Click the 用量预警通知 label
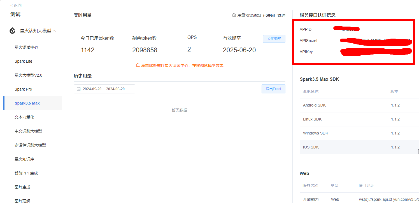 tap(249, 15)
